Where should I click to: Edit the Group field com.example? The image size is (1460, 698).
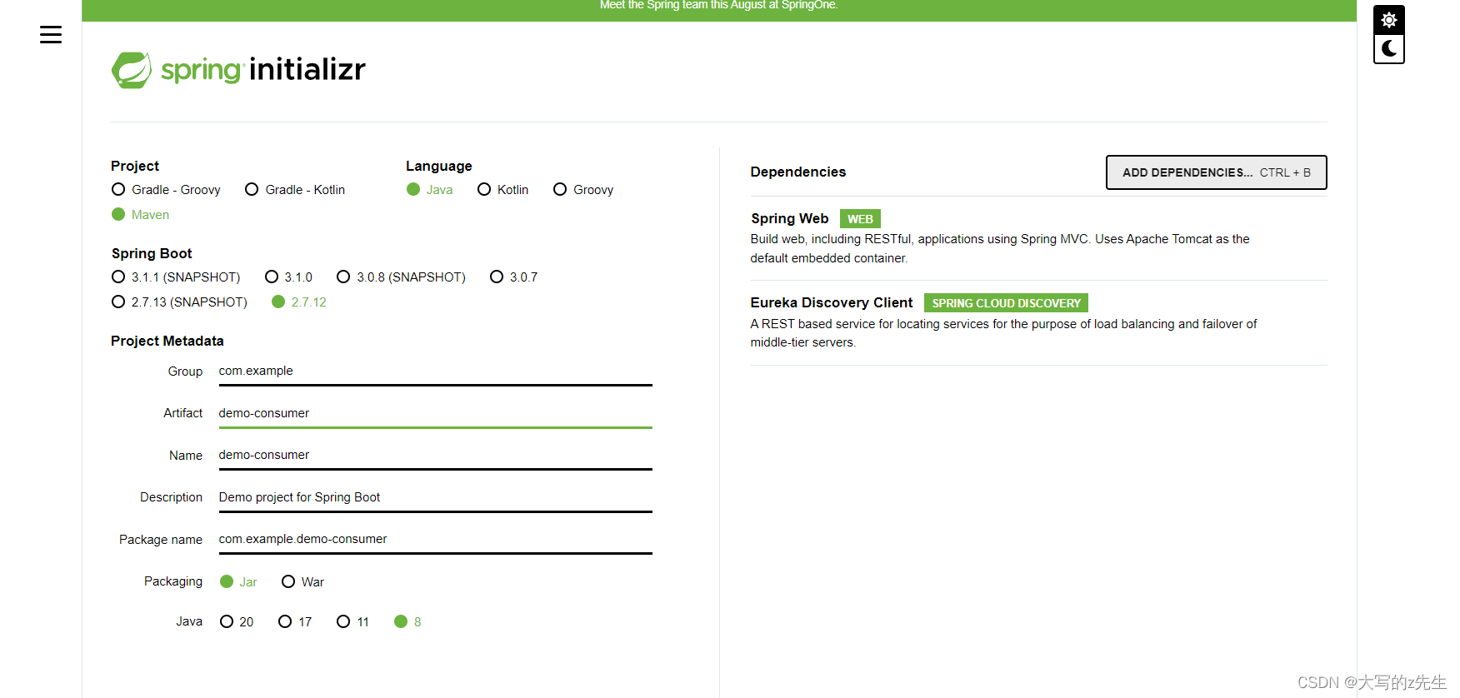coord(435,371)
